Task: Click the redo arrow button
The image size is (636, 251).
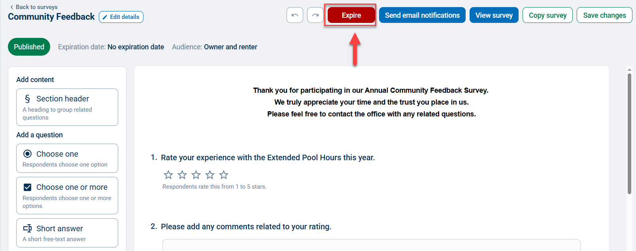Action: (x=315, y=15)
